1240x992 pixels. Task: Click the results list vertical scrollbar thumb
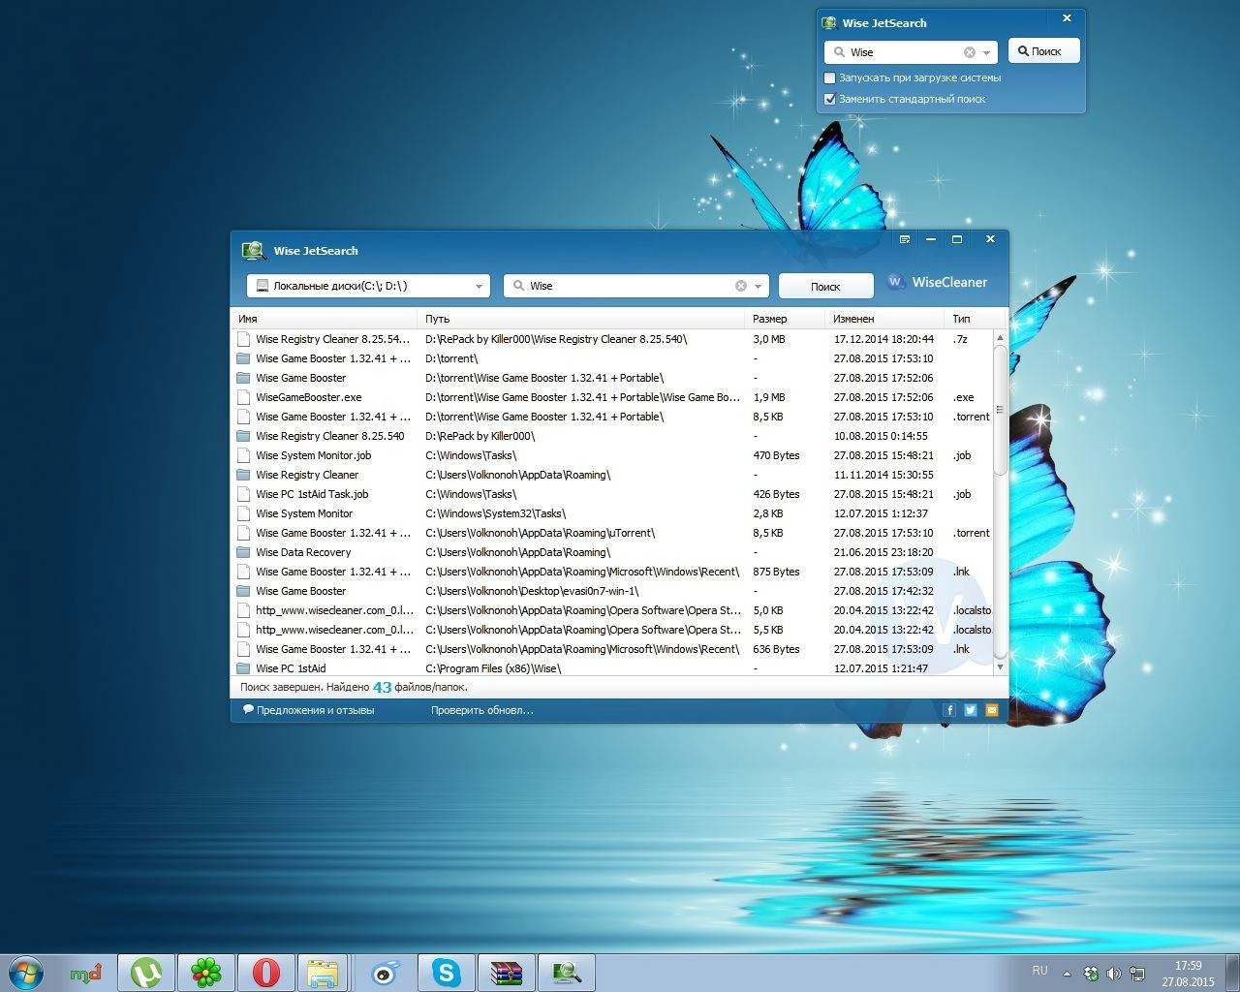(x=1000, y=410)
